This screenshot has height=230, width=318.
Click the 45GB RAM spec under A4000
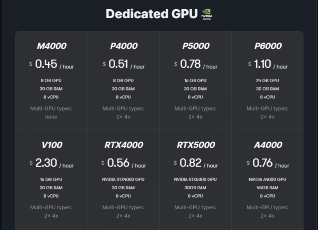pyautogui.click(x=268, y=188)
